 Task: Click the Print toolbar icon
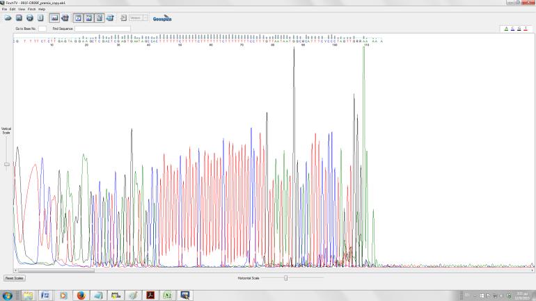(x=30, y=18)
